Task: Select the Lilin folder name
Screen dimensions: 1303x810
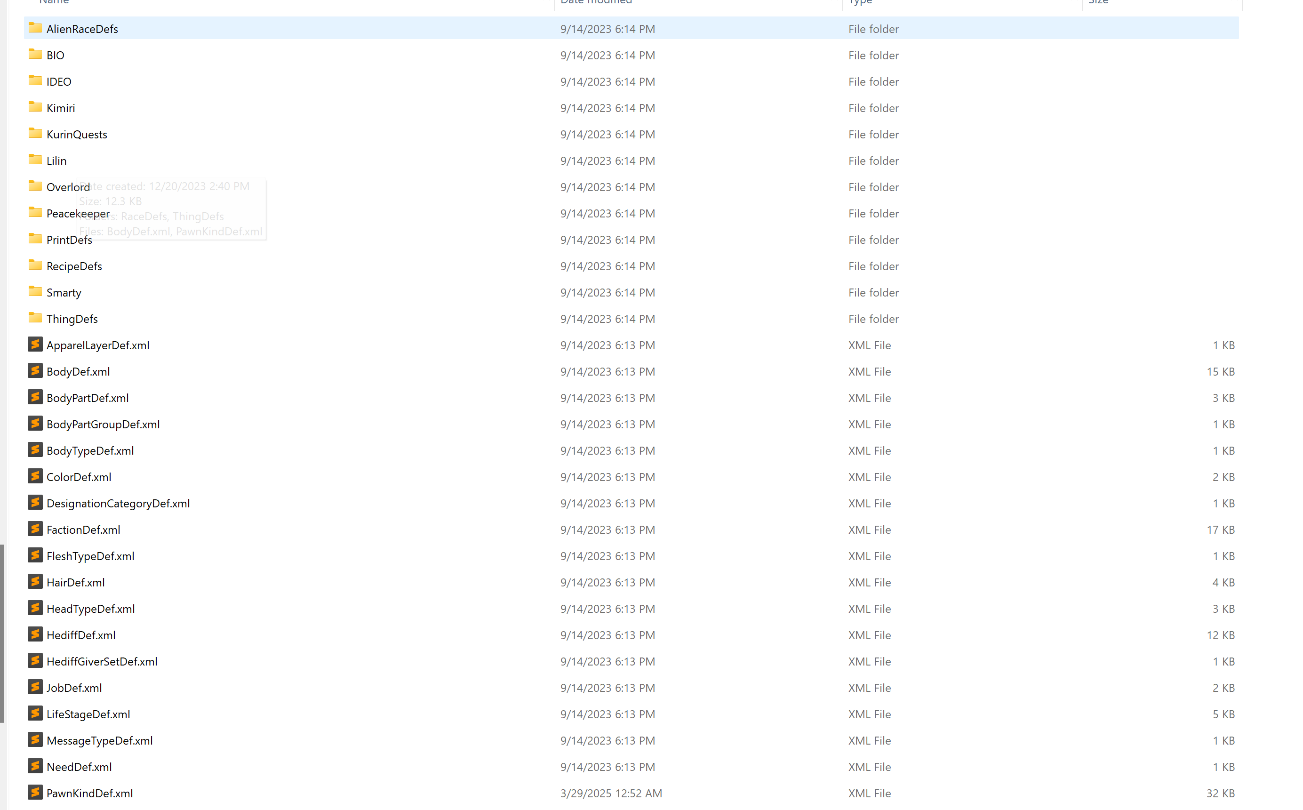Action: (x=56, y=160)
